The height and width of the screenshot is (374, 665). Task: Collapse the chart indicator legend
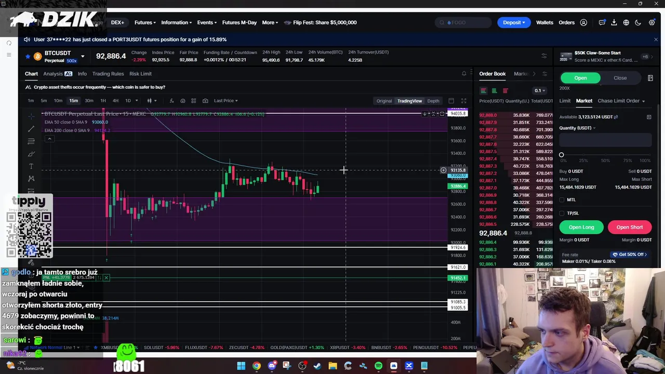[x=49, y=139]
